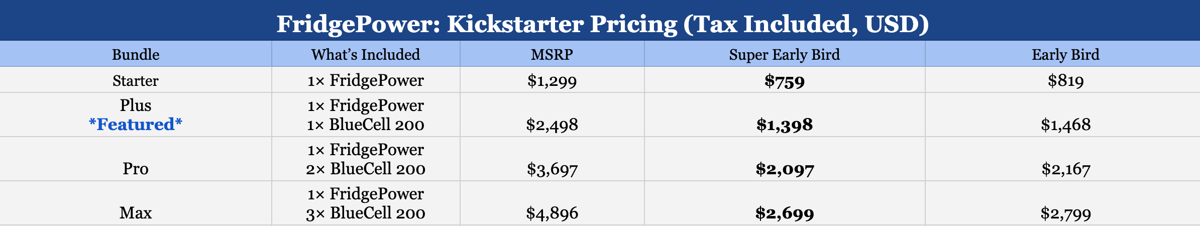The width and height of the screenshot is (1200, 226).
Task: Select the Max bundle cell
Action: click(136, 212)
